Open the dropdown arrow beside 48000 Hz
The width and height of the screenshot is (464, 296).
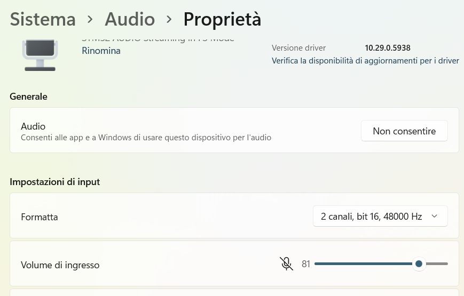pyautogui.click(x=434, y=216)
